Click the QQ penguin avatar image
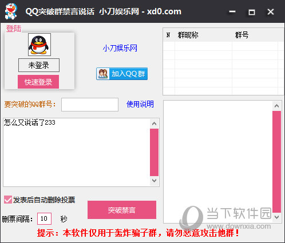This screenshot has height=243, width=285. click(39, 45)
